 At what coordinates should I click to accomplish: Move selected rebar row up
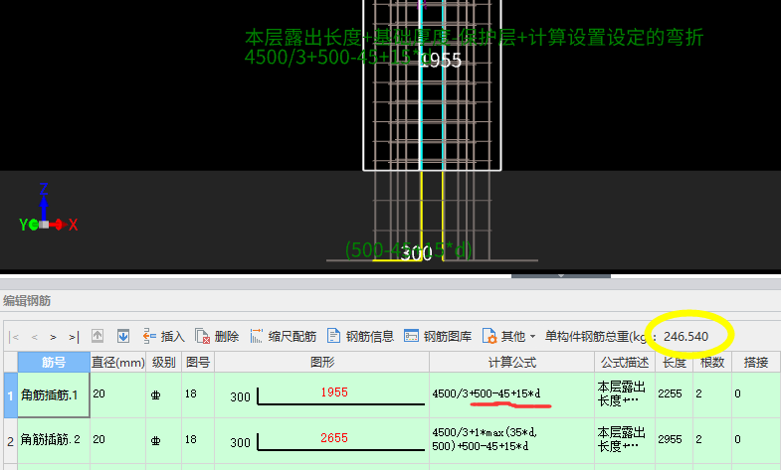(x=98, y=337)
